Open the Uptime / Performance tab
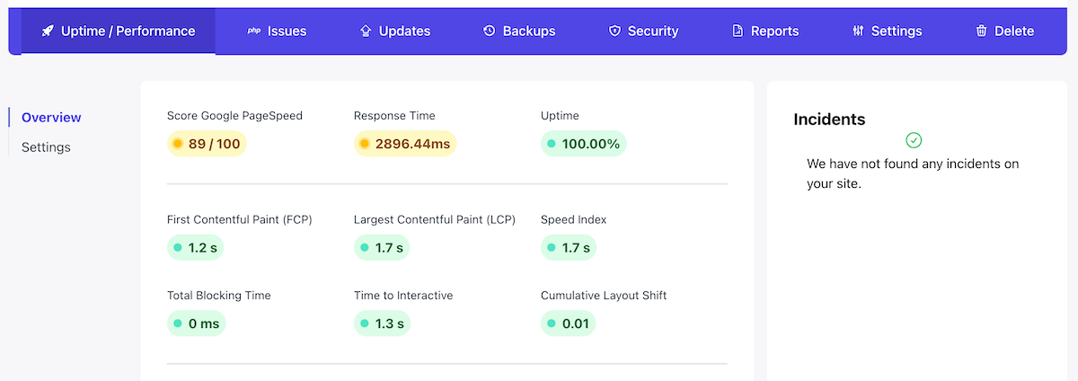Image resolution: width=1078 pixels, height=381 pixels. [x=119, y=31]
